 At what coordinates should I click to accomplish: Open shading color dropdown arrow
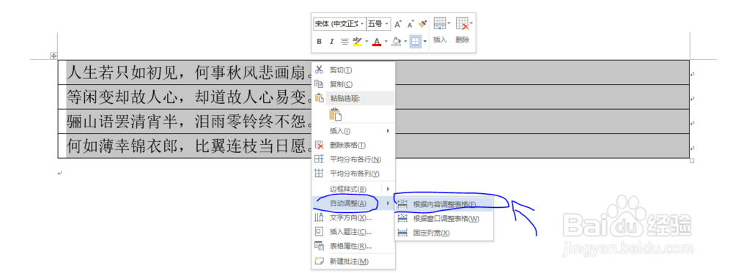click(406, 42)
